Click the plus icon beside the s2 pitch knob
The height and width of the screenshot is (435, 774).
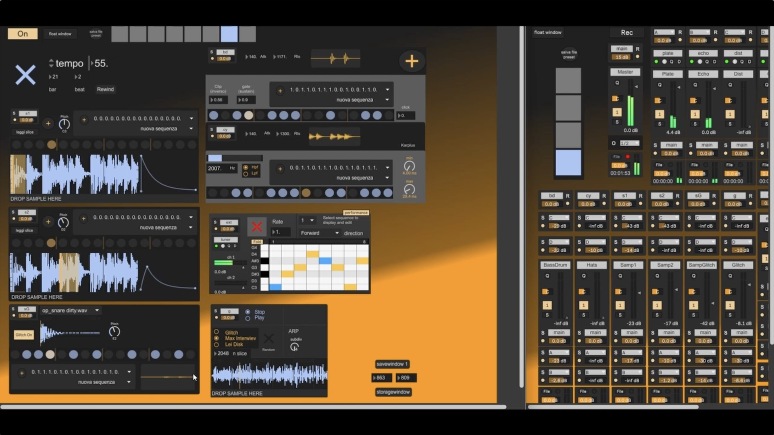point(48,222)
